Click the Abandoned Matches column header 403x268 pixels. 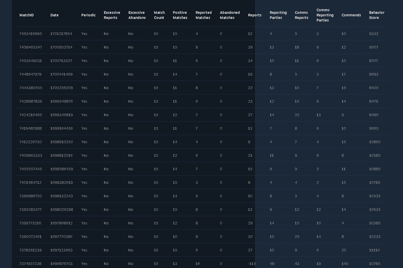click(x=230, y=15)
